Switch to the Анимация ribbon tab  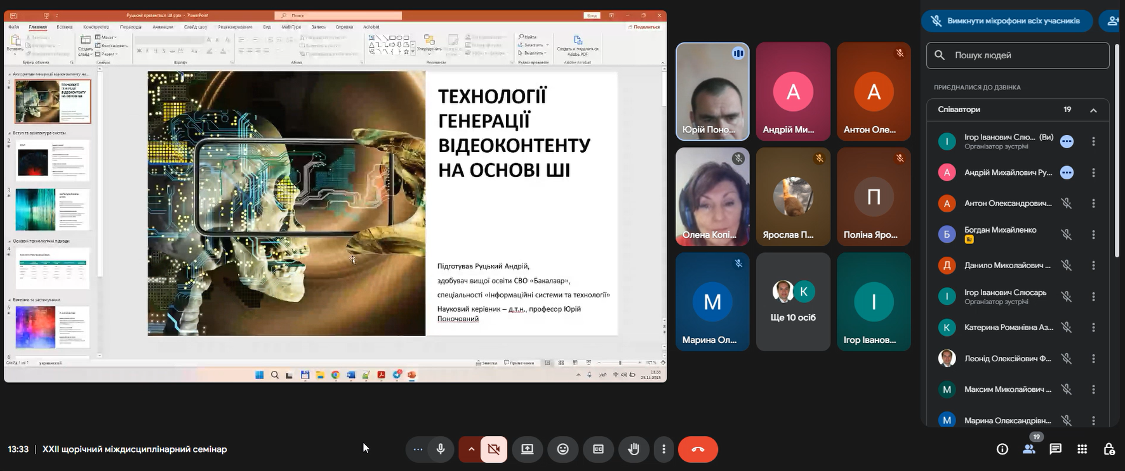[163, 27]
